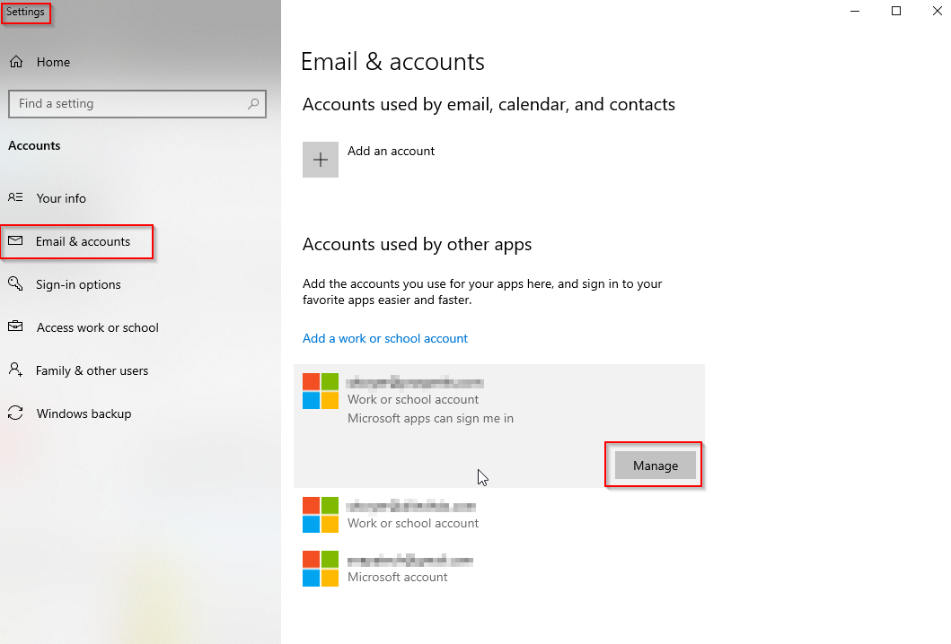Click the Manage button
Screen dimensions: 951x644
pyautogui.click(x=655, y=466)
